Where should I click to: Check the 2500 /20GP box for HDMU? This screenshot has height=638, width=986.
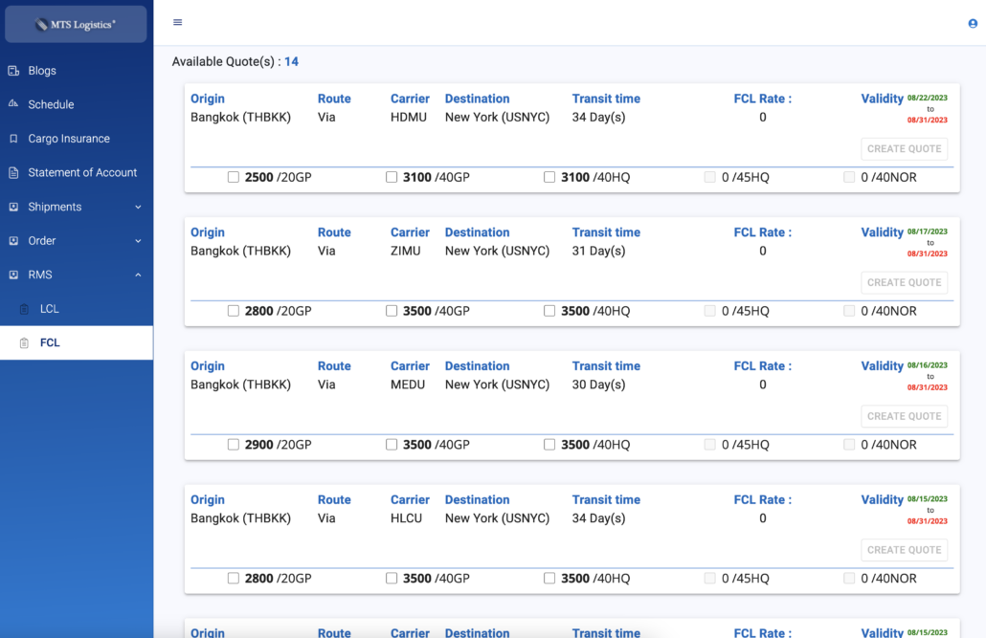coord(234,177)
